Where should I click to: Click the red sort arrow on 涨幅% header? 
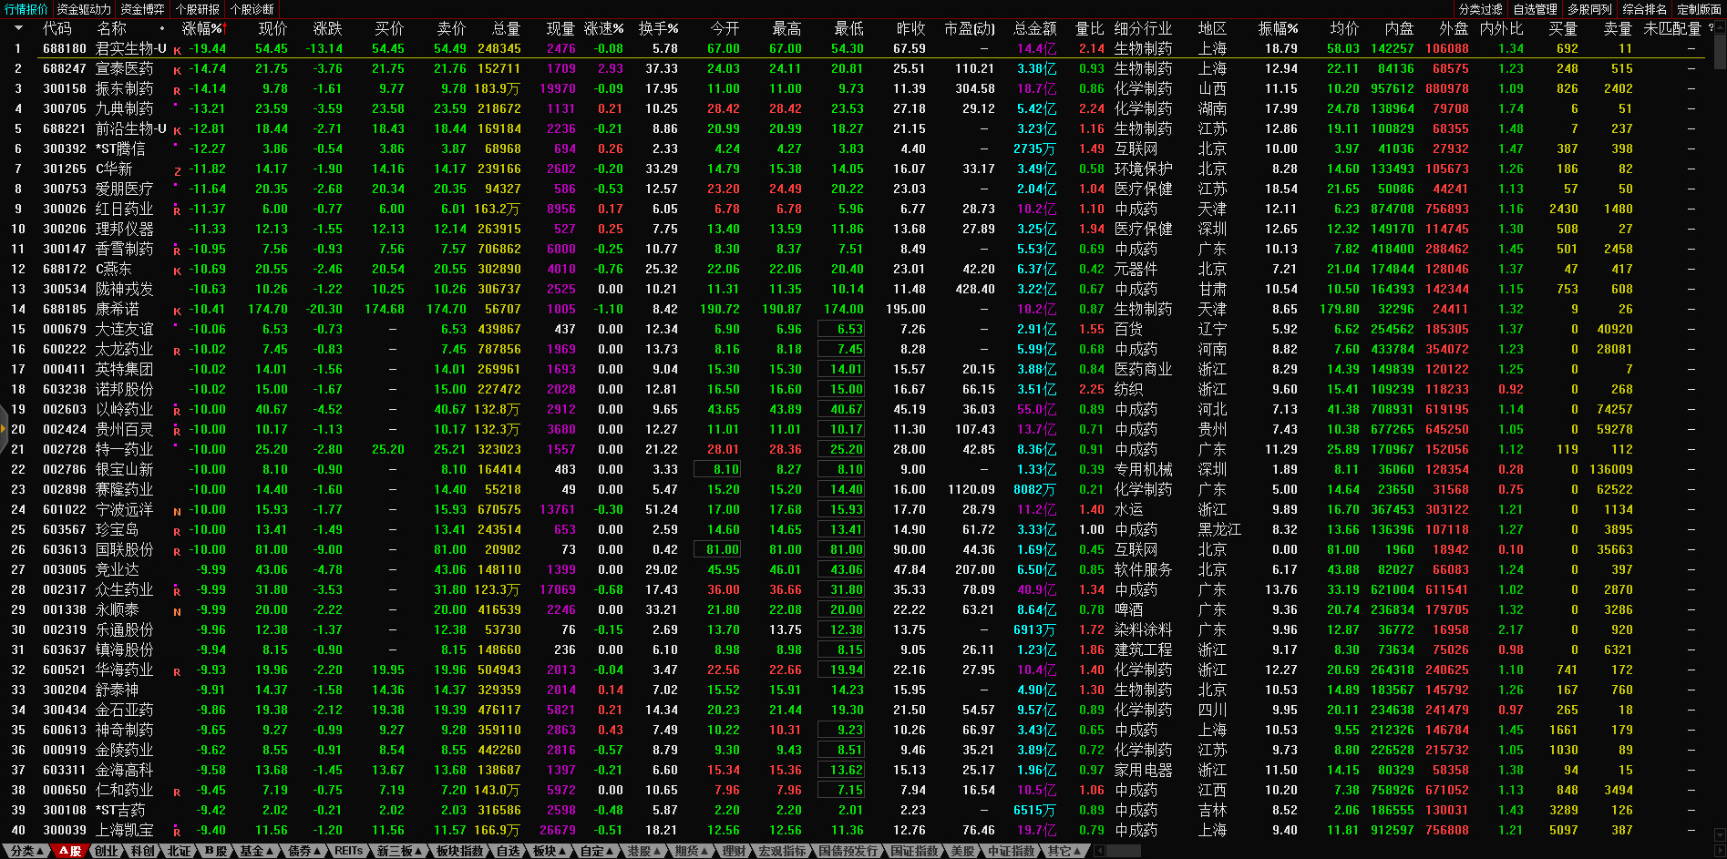[222, 28]
